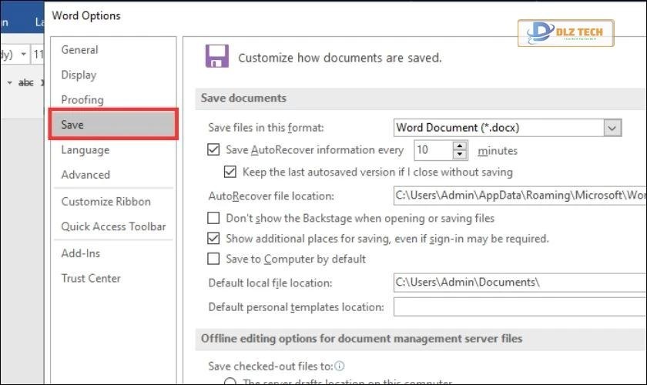Decrease AutoRecover minutes with down arrow
The height and width of the screenshot is (385, 647).
(x=460, y=155)
